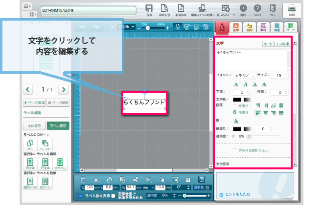Switch to the 図形 (Shape) tab

tap(249, 27)
